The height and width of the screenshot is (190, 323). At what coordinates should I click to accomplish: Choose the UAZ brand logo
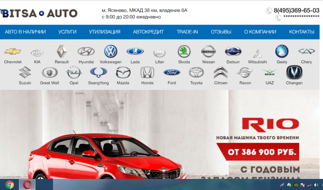[270, 72]
